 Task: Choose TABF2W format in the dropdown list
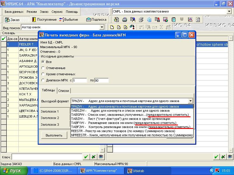coord(132,127)
